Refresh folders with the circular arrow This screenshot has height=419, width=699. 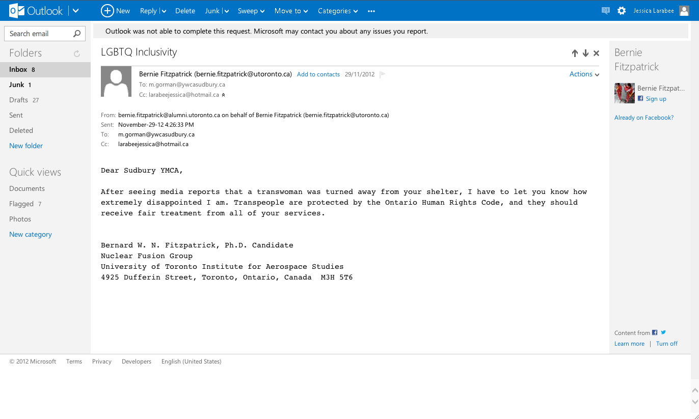77,53
